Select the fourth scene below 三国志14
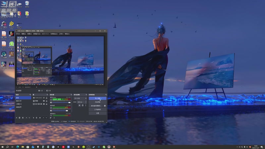This screenshot has height=149, width=265. [23, 107]
